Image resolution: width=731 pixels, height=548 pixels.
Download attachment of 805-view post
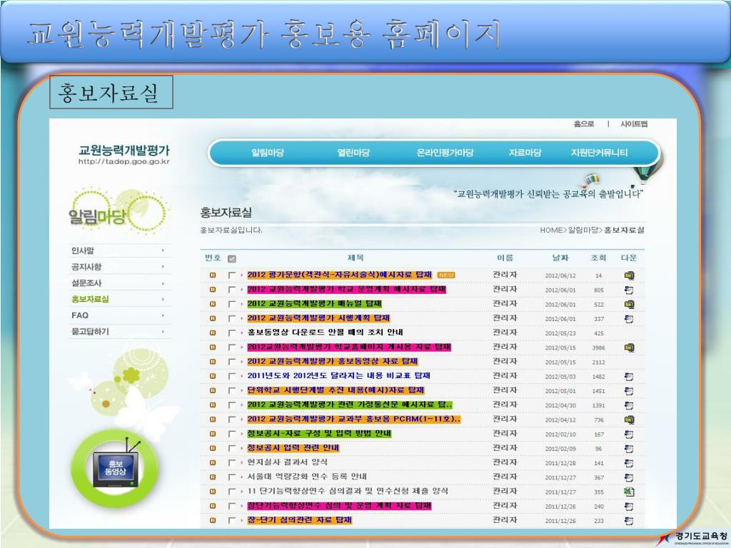629,290
